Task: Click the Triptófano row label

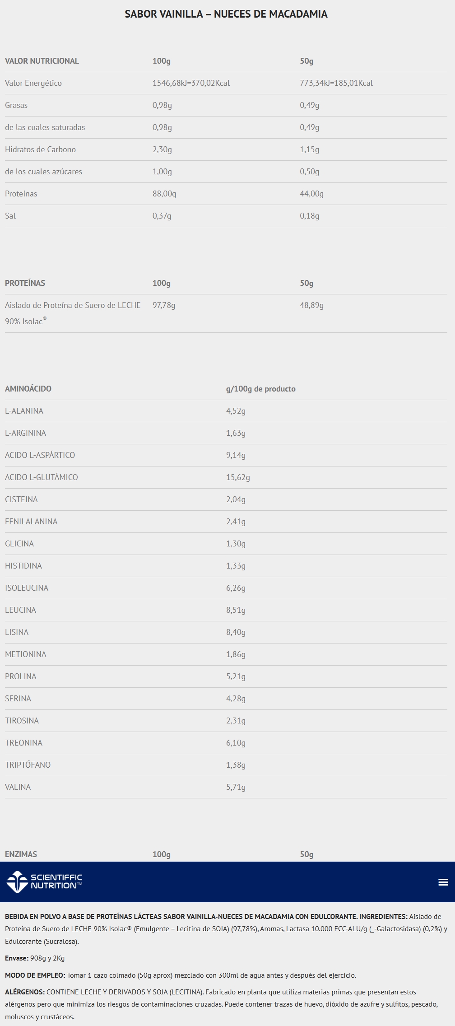Action: point(28,765)
